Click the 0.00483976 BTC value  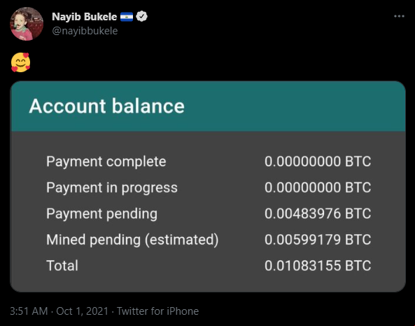point(318,214)
